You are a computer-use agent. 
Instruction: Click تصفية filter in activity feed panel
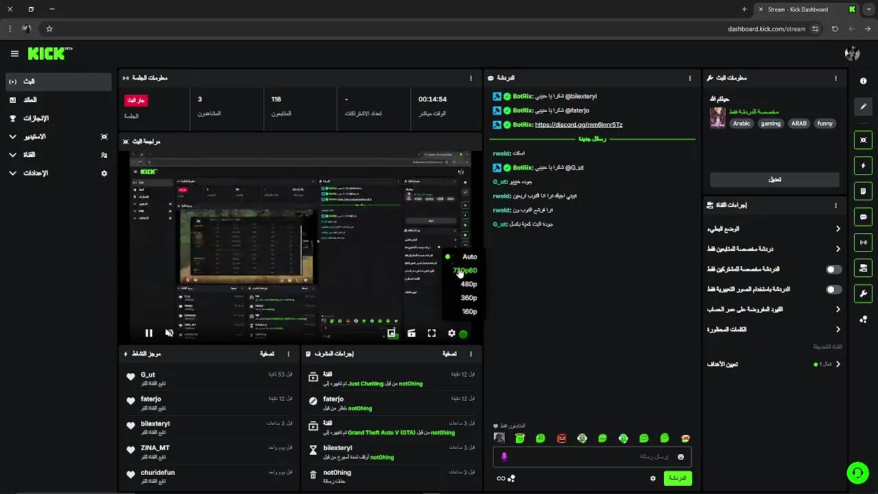pyautogui.click(x=268, y=354)
